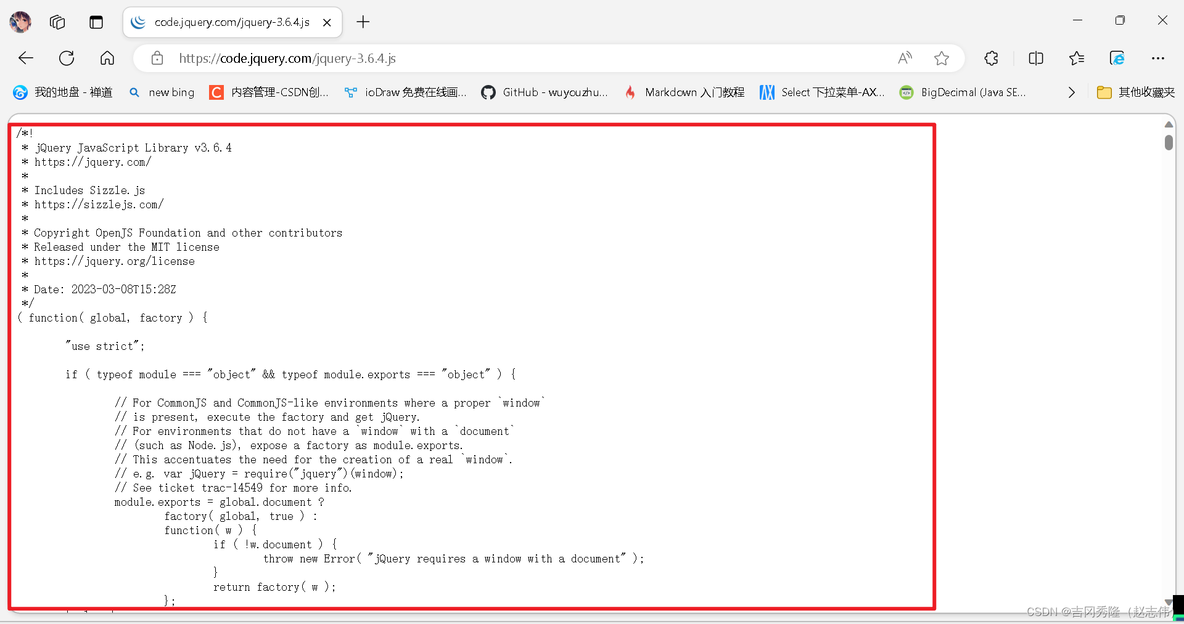Minimize the browser window

click(1077, 20)
